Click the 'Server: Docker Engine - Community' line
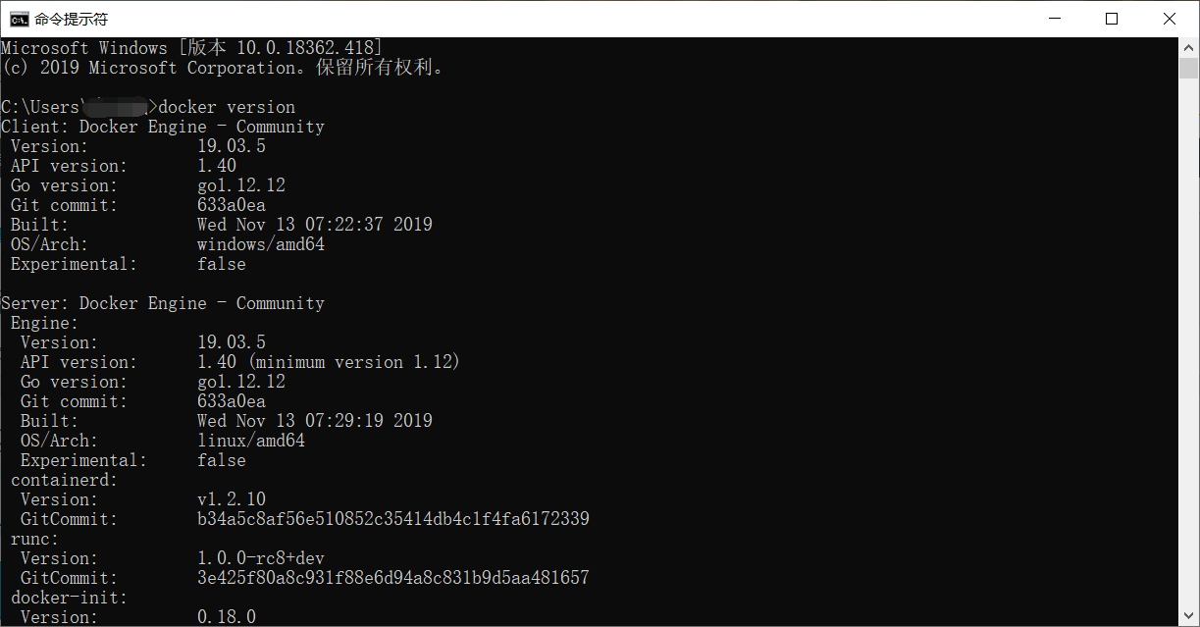This screenshot has height=627, width=1200. (x=163, y=303)
